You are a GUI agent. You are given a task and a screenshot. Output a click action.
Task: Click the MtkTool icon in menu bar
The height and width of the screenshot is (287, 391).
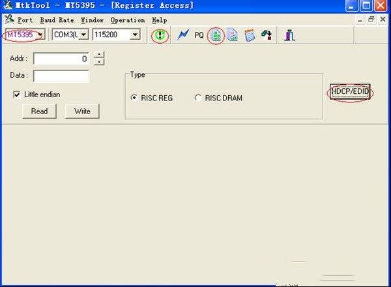click(10, 20)
